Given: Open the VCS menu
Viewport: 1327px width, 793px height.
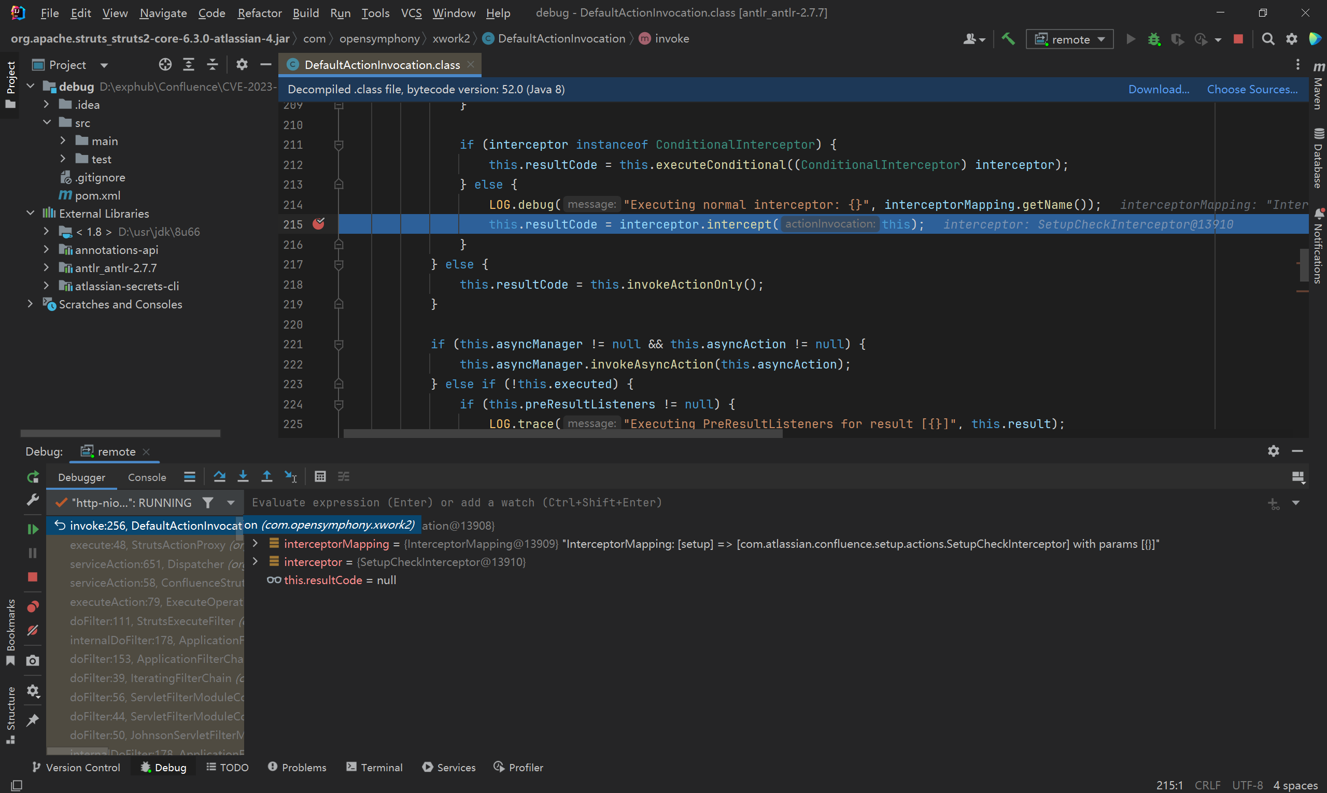Looking at the screenshot, I should [411, 13].
